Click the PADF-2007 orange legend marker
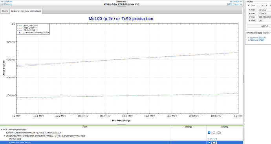The height and width of the screenshot is (144, 271). pos(20,28)
